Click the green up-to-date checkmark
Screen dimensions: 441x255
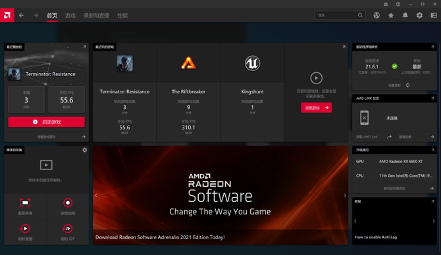coord(394,66)
